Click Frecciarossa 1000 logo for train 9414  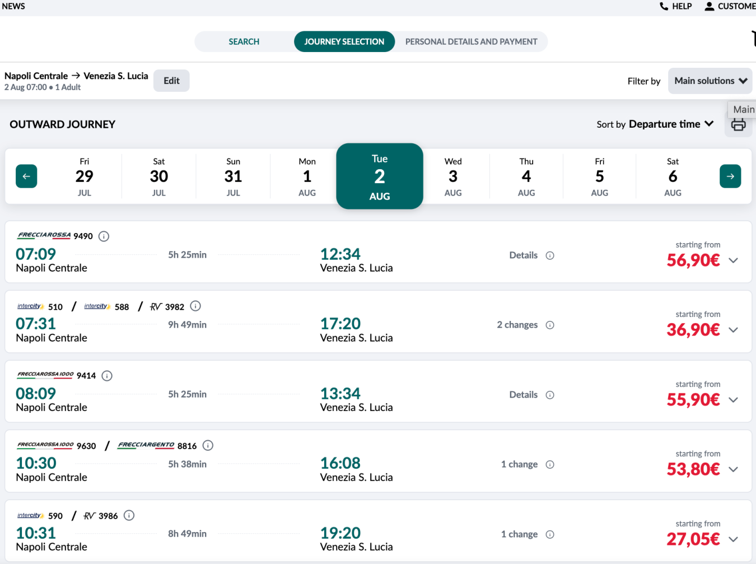[x=45, y=375]
